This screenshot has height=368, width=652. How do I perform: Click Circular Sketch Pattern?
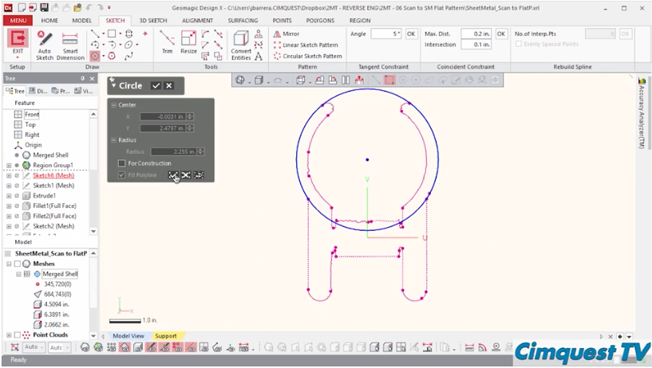tap(308, 56)
